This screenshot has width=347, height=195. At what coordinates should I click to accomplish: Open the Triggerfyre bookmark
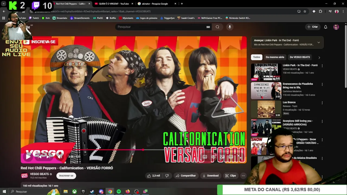coord(168,18)
